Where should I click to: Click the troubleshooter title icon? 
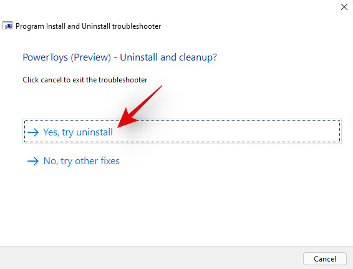click(x=7, y=26)
